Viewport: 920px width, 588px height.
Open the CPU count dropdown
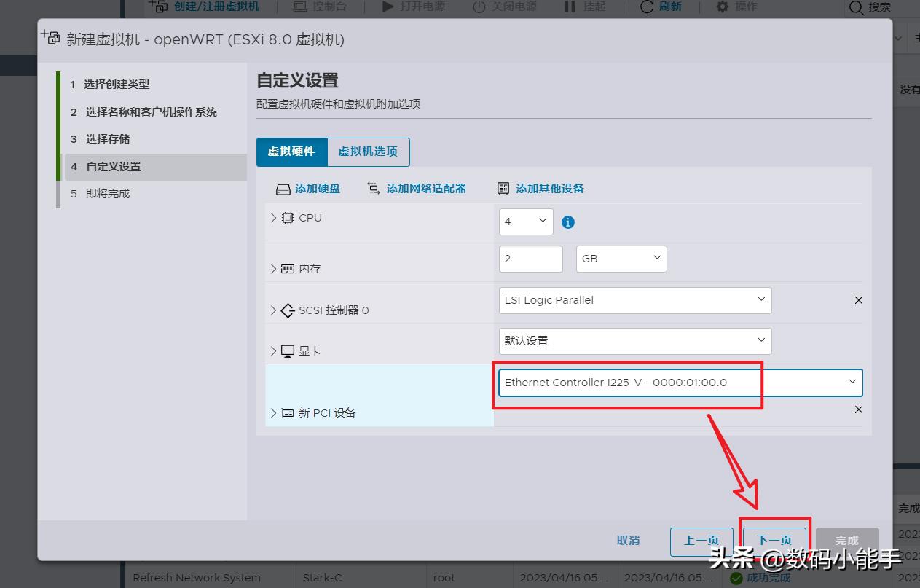click(x=526, y=222)
